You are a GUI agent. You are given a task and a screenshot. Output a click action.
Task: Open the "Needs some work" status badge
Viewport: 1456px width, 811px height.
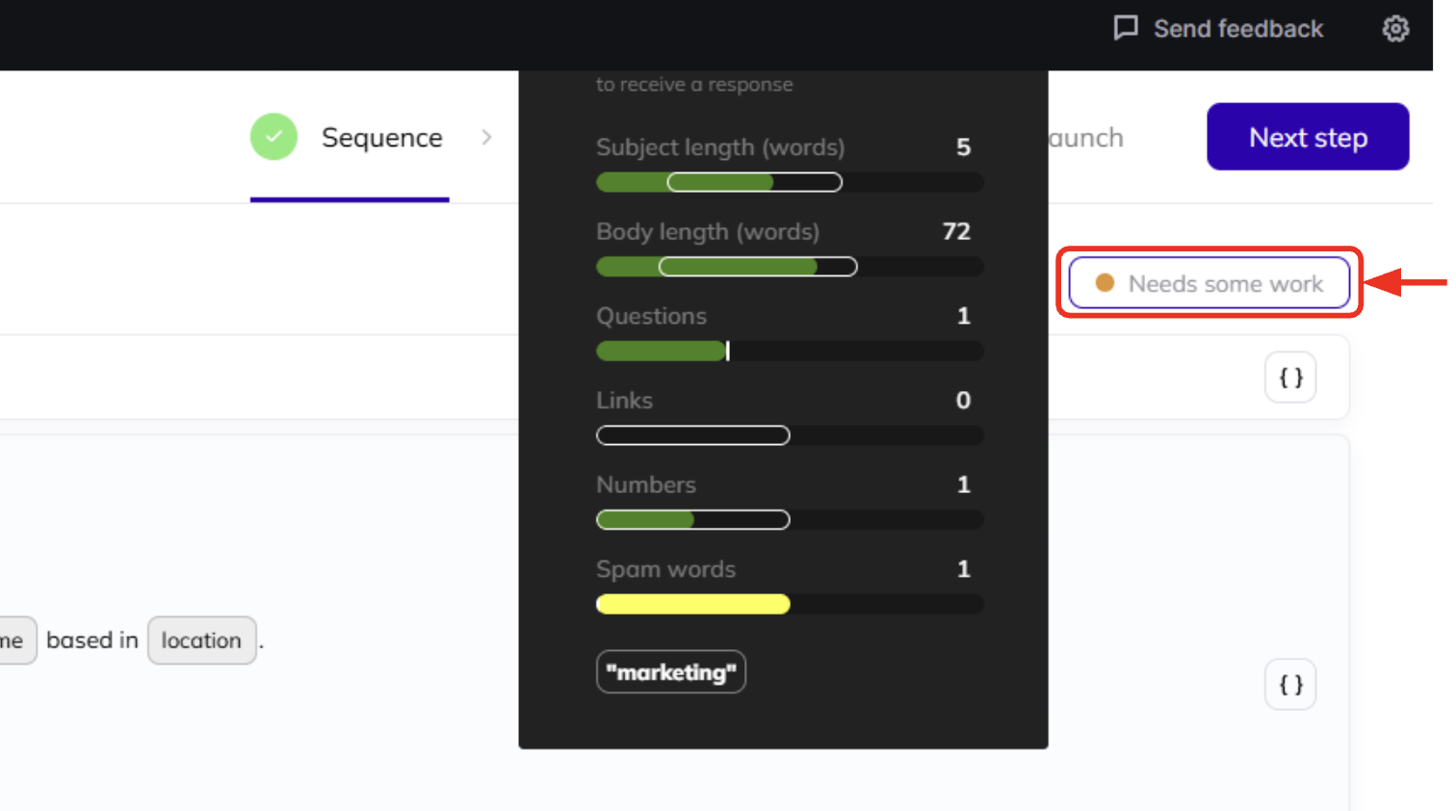1209,282
